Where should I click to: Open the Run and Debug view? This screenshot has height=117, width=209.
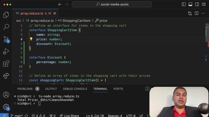[x=6, y=51]
